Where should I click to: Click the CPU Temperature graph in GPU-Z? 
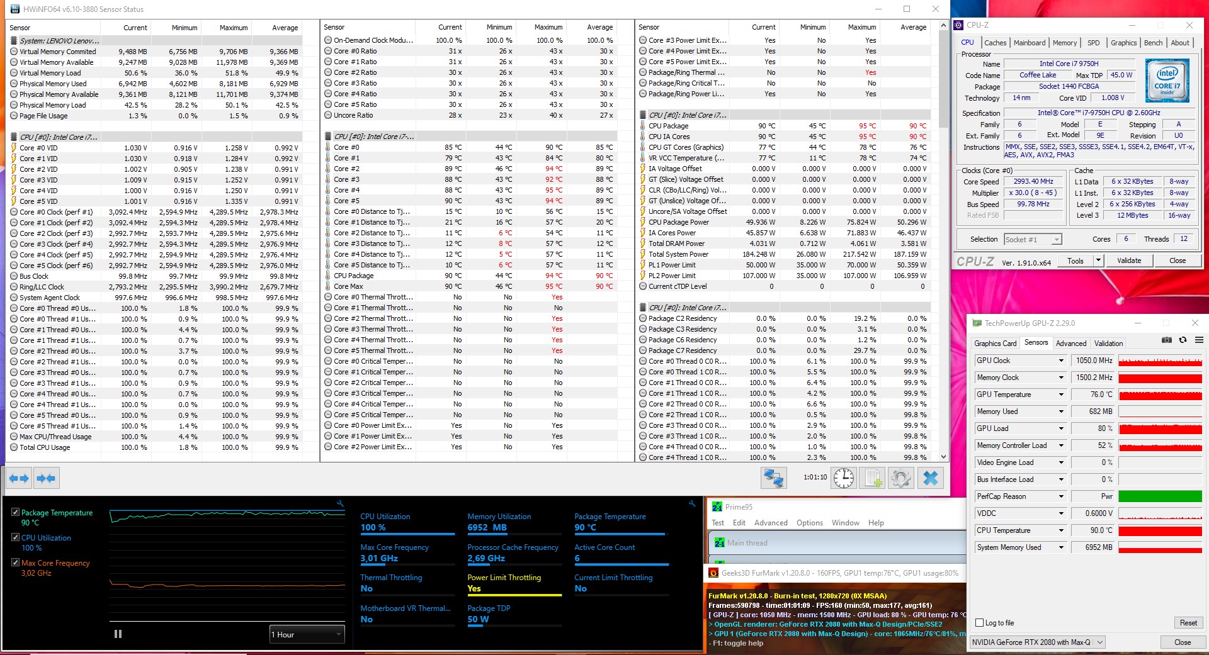coord(1160,530)
